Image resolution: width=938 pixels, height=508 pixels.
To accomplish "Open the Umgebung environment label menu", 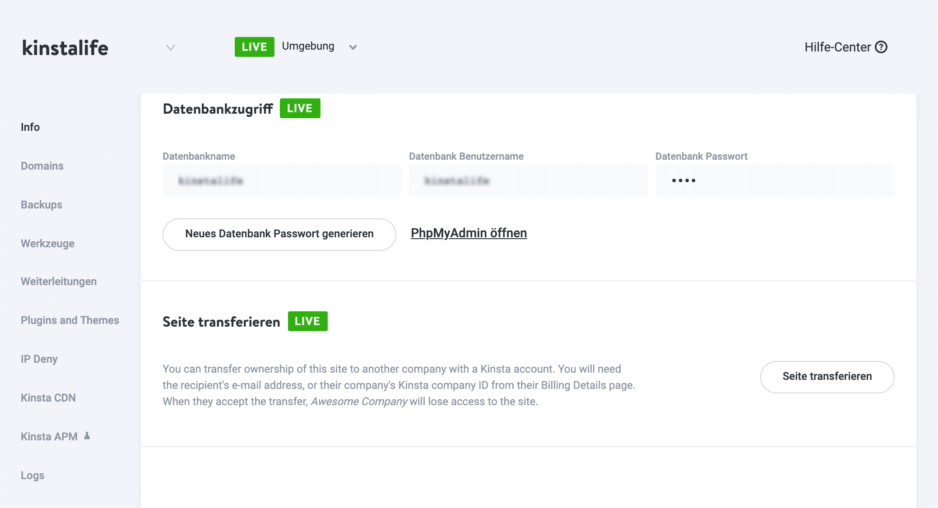I will [308, 46].
